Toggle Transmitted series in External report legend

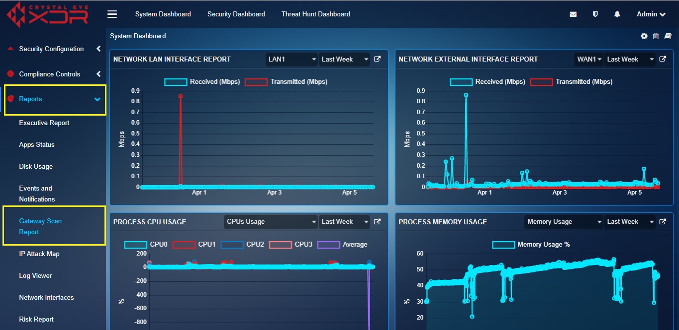pos(572,82)
